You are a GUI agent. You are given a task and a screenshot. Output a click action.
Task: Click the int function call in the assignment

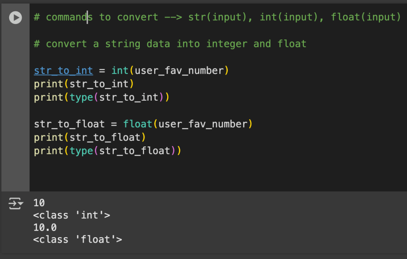(119, 71)
